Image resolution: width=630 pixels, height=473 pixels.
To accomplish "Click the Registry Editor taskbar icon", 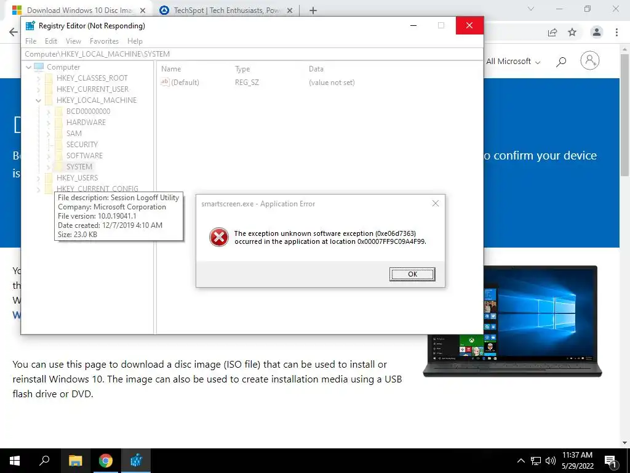I will (x=136, y=461).
